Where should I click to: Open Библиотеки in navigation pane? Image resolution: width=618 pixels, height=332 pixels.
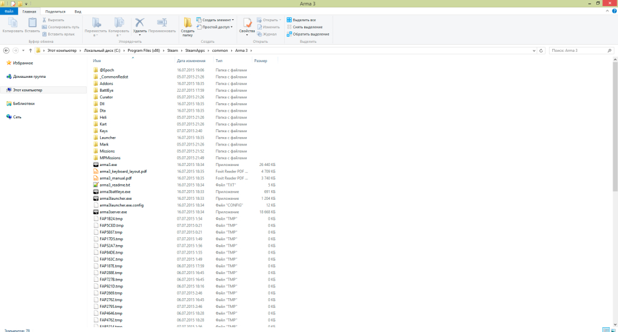(24, 103)
